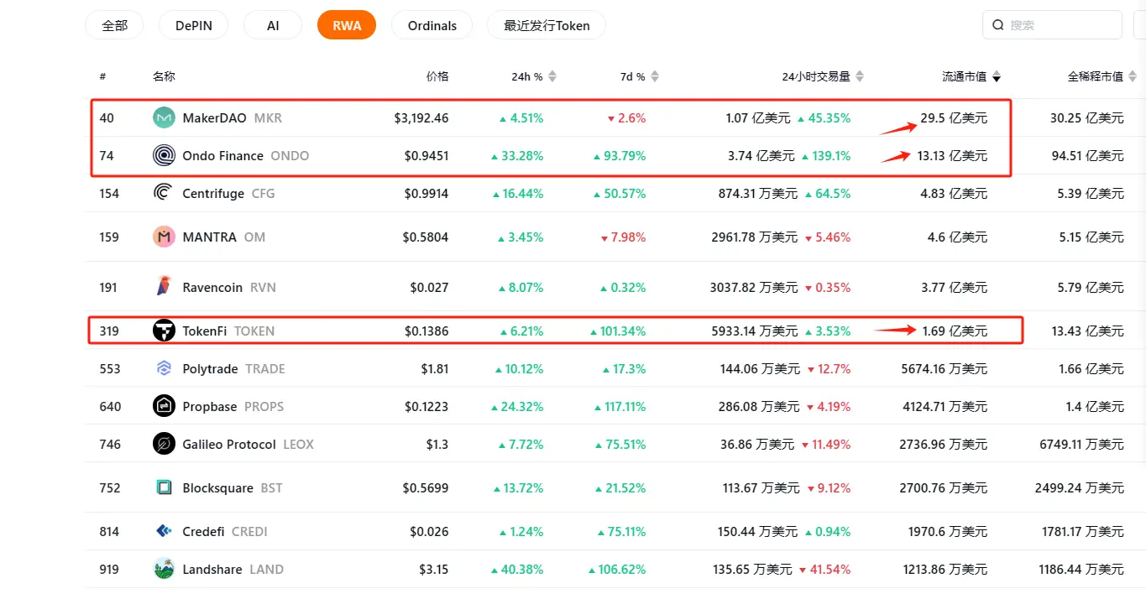1146x599 pixels.
Task: Select the 最近发行Token category tab
Action: (x=547, y=25)
